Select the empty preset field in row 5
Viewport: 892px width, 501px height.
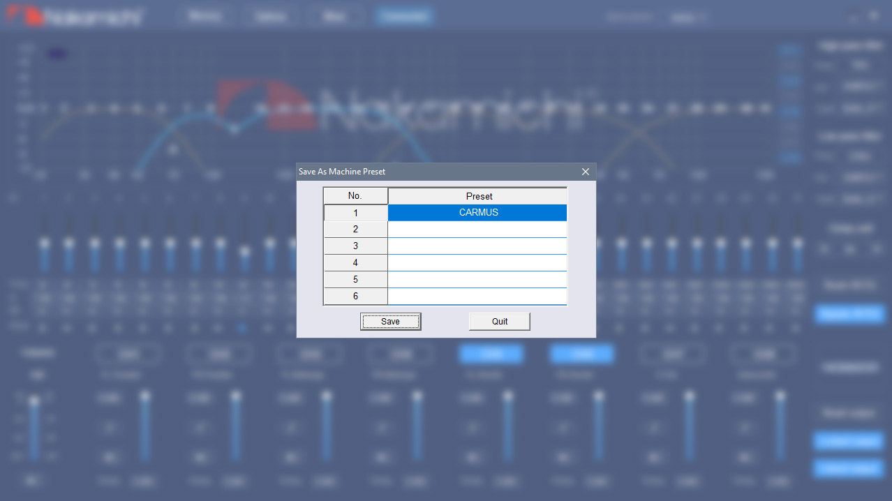[477, 280]
